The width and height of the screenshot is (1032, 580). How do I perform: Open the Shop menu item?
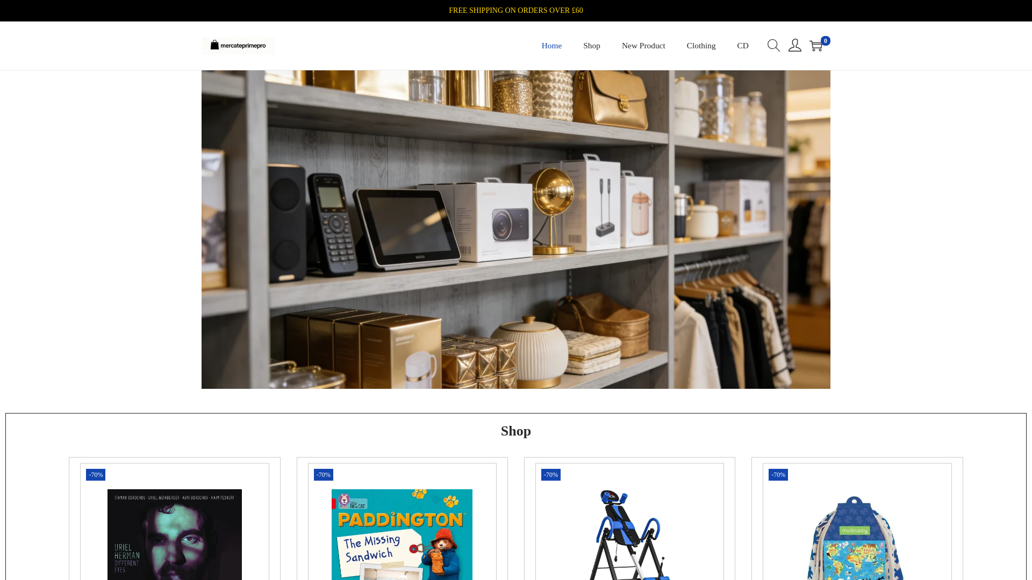592,46
